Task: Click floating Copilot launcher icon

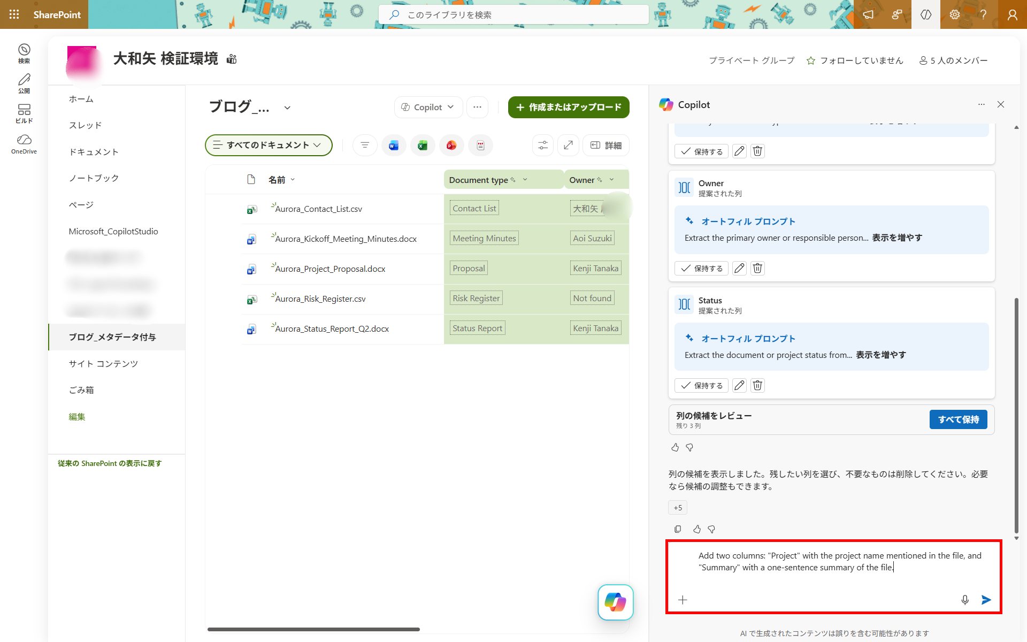Action: coord(616,602)
